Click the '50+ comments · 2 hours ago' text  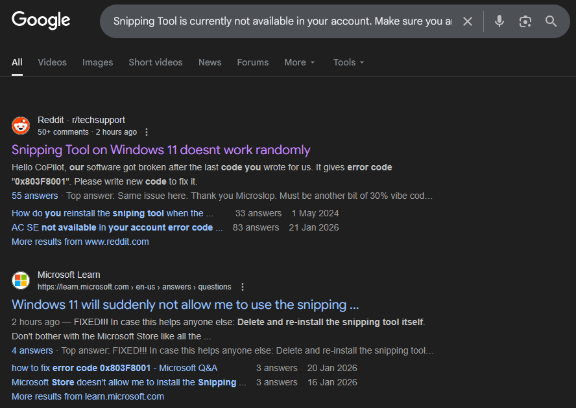point(87,132)
